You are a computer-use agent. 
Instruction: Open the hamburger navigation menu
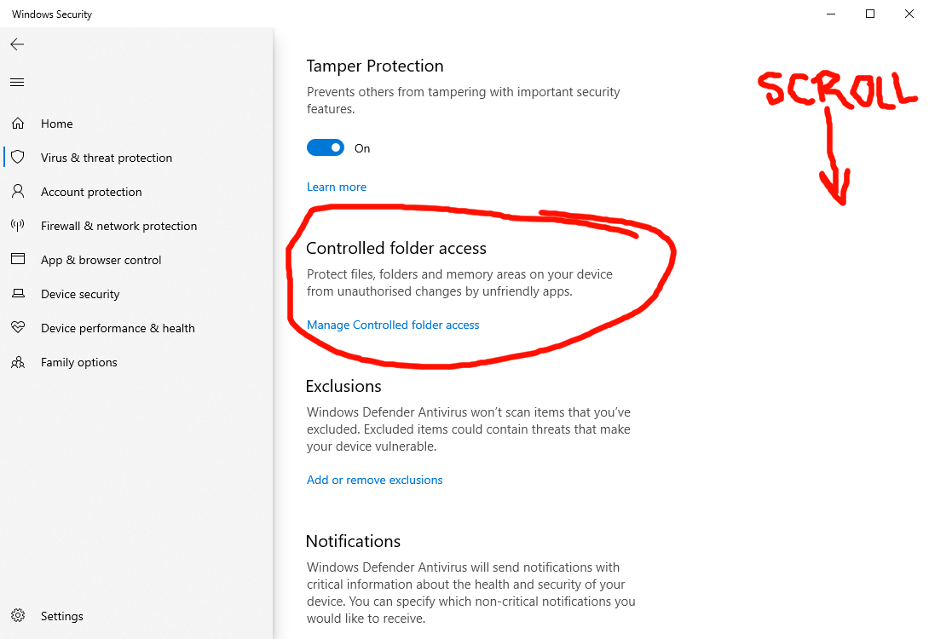pos(17,83)
